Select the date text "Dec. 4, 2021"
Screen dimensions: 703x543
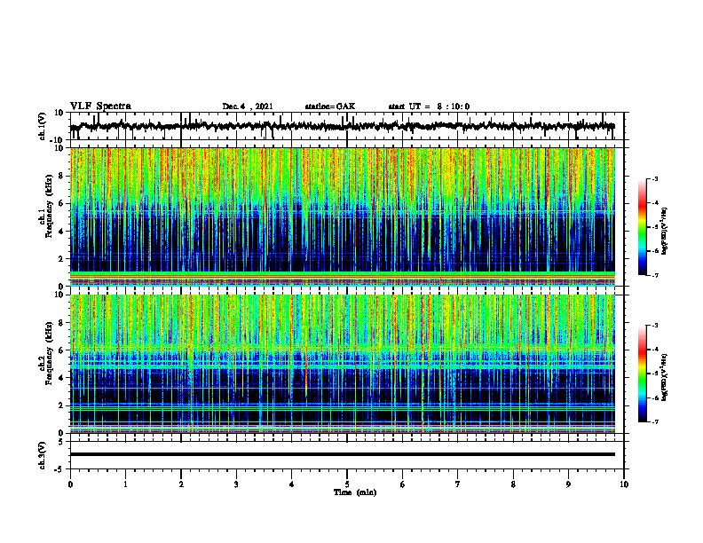[x=248, y=106]
